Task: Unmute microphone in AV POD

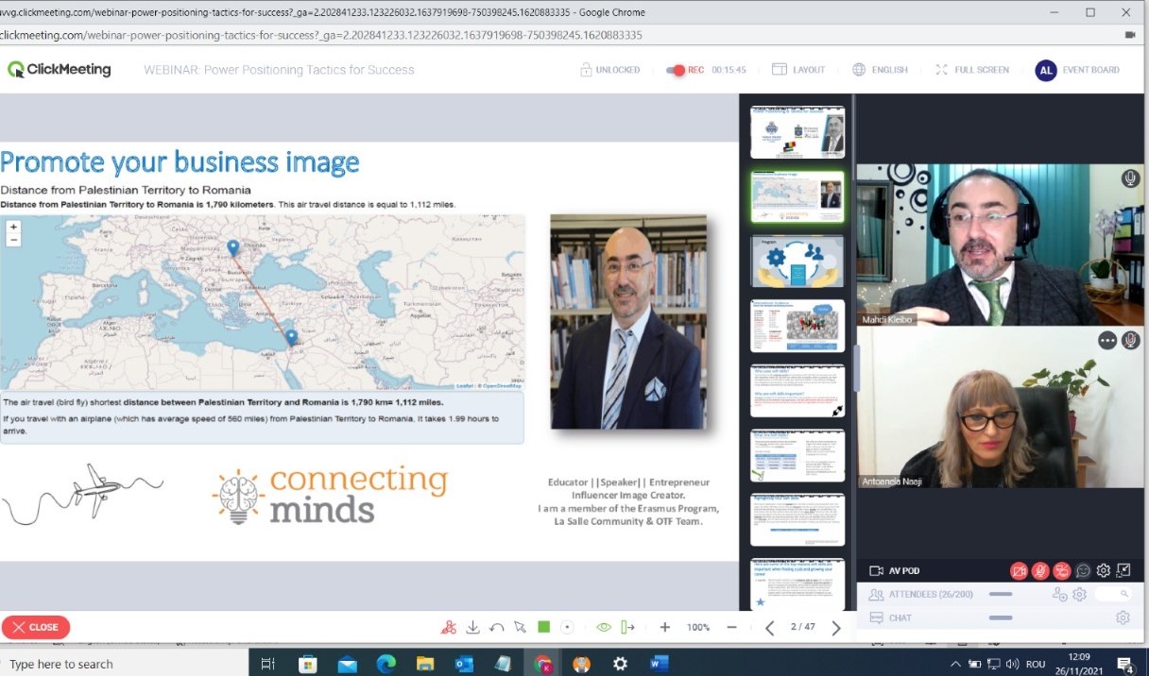Action: coord(1039,571)
